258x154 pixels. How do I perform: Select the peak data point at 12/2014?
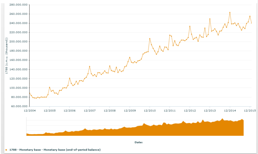tap(230, 12)
